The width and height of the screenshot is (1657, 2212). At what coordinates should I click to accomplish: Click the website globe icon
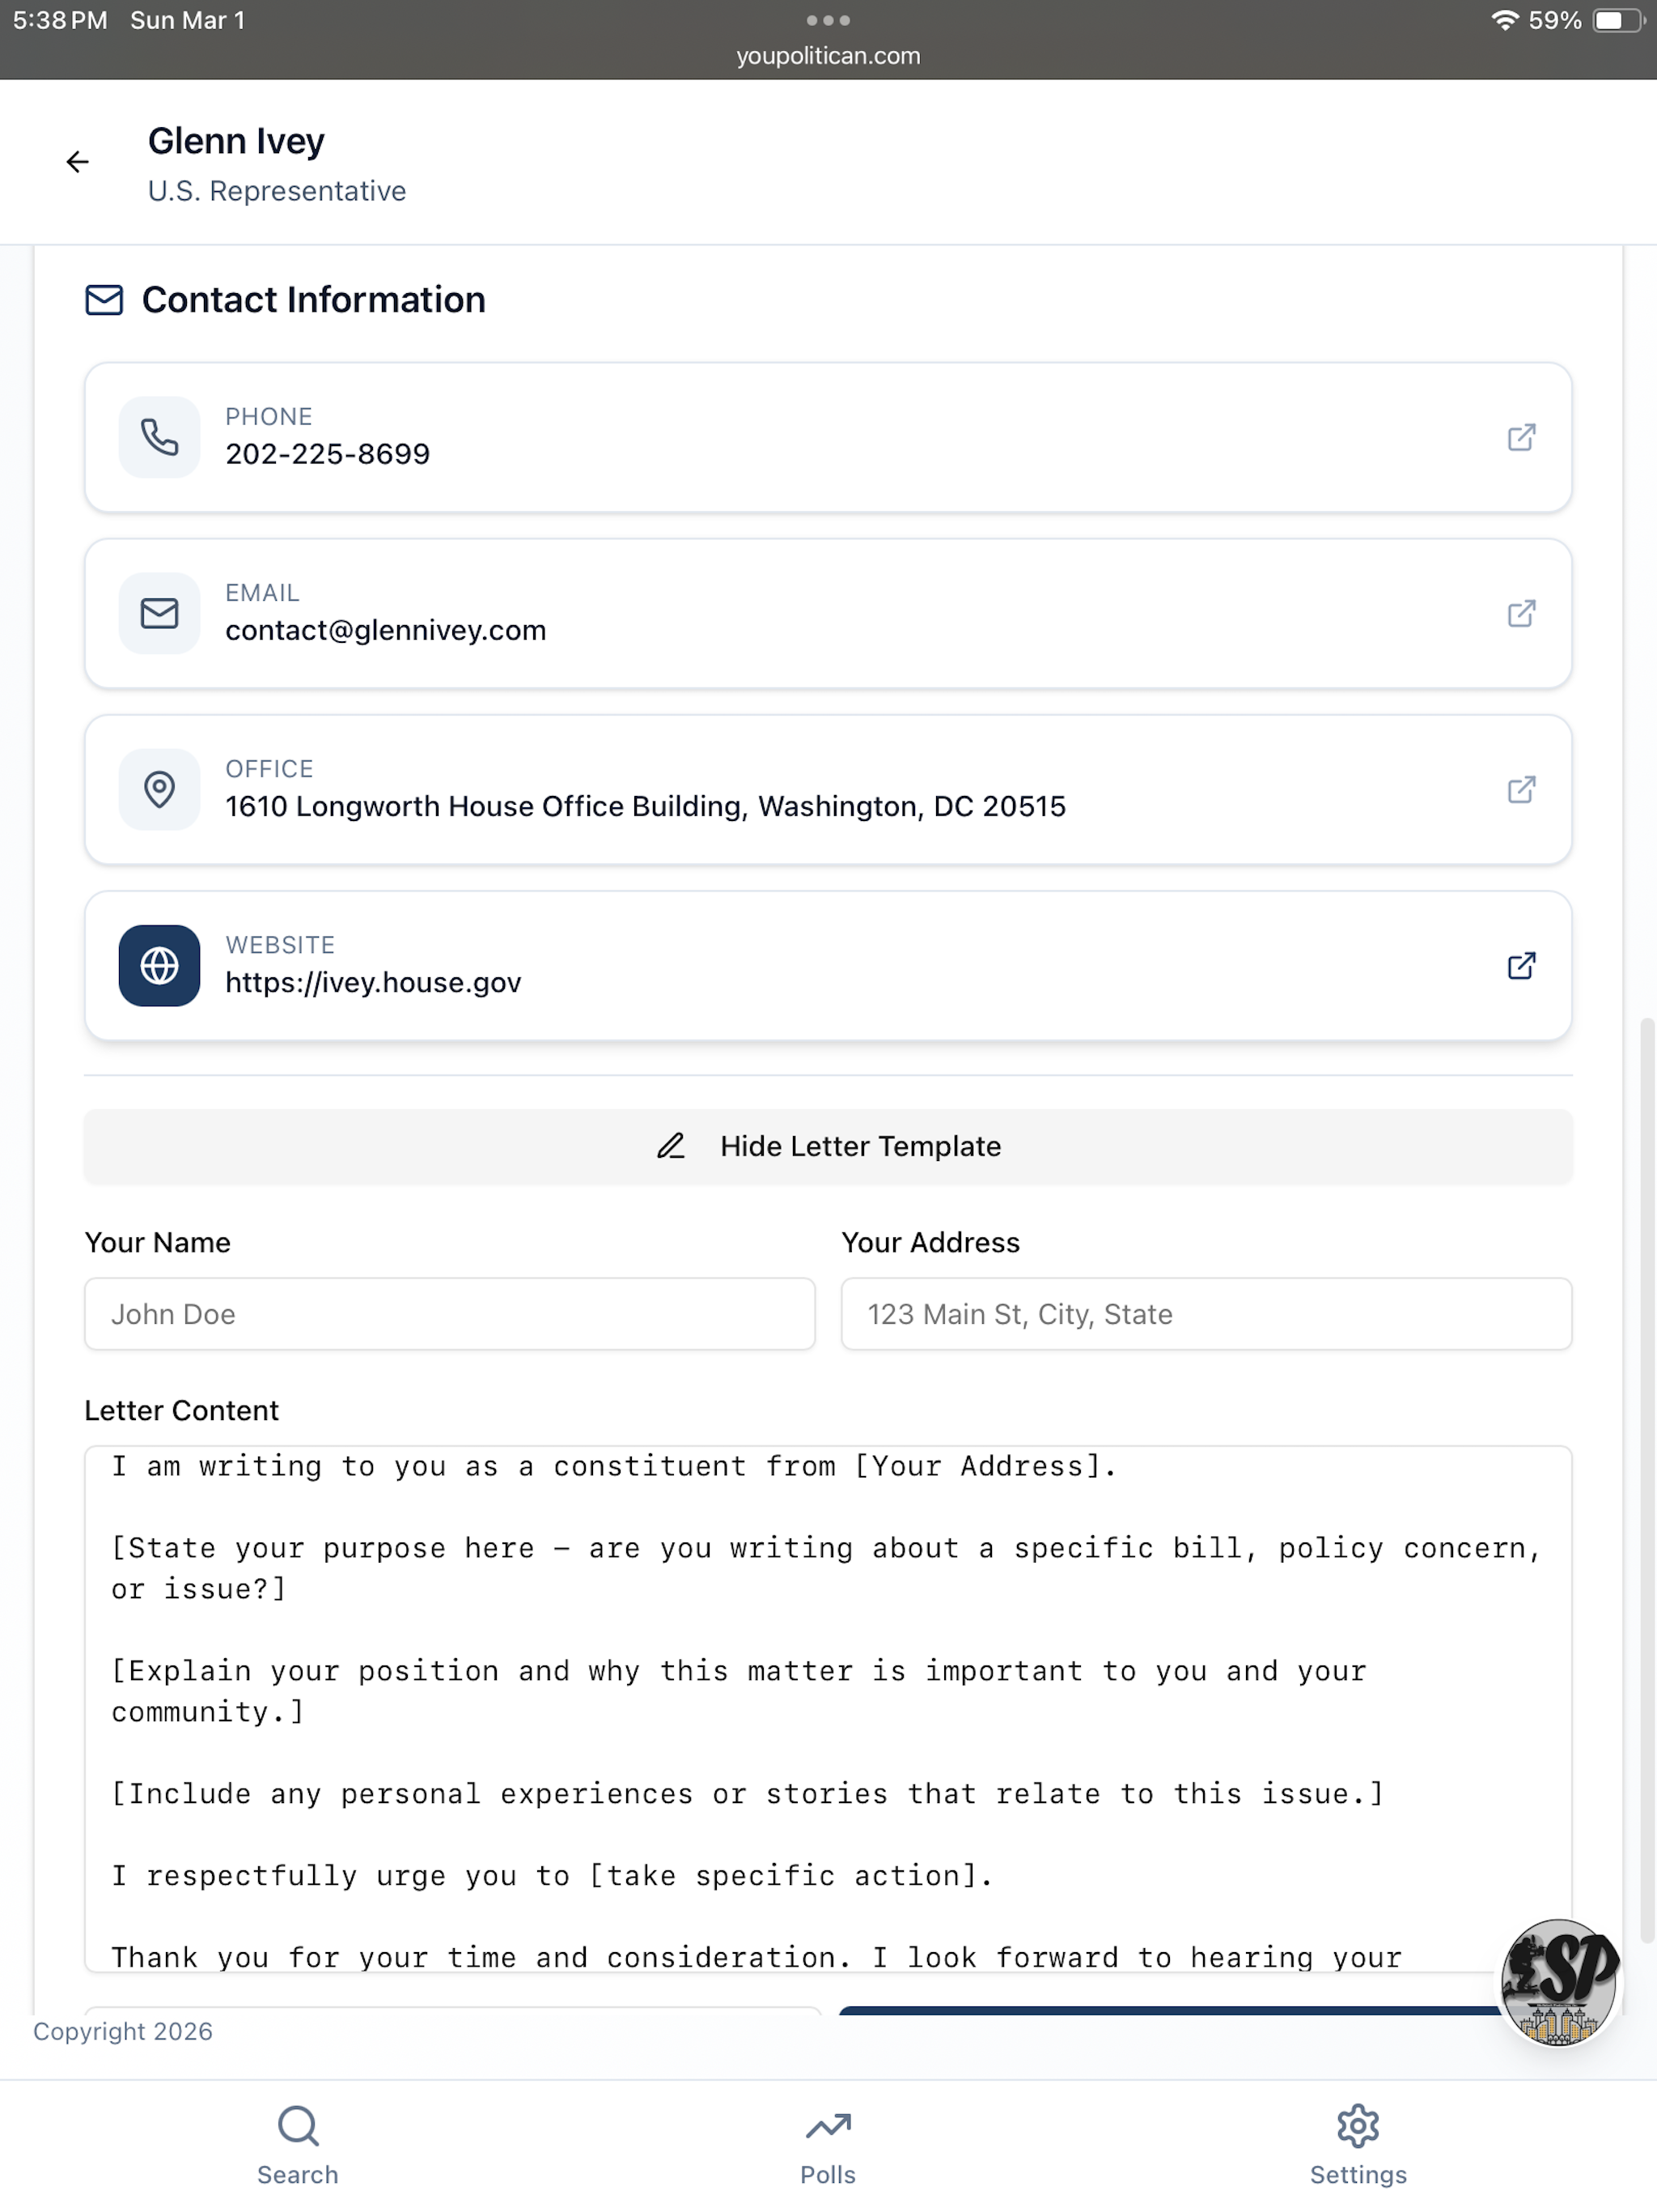click(159, 965)
